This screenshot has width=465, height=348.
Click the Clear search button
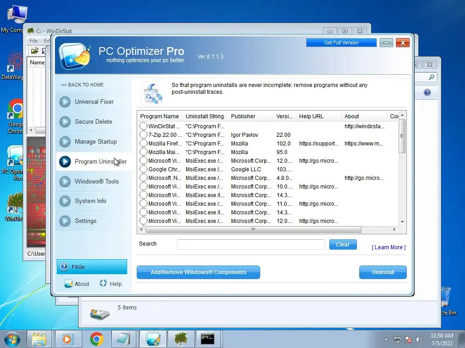point(343,244)
